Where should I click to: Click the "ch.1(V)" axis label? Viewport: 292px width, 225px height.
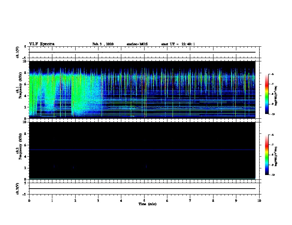click(18, 52)
